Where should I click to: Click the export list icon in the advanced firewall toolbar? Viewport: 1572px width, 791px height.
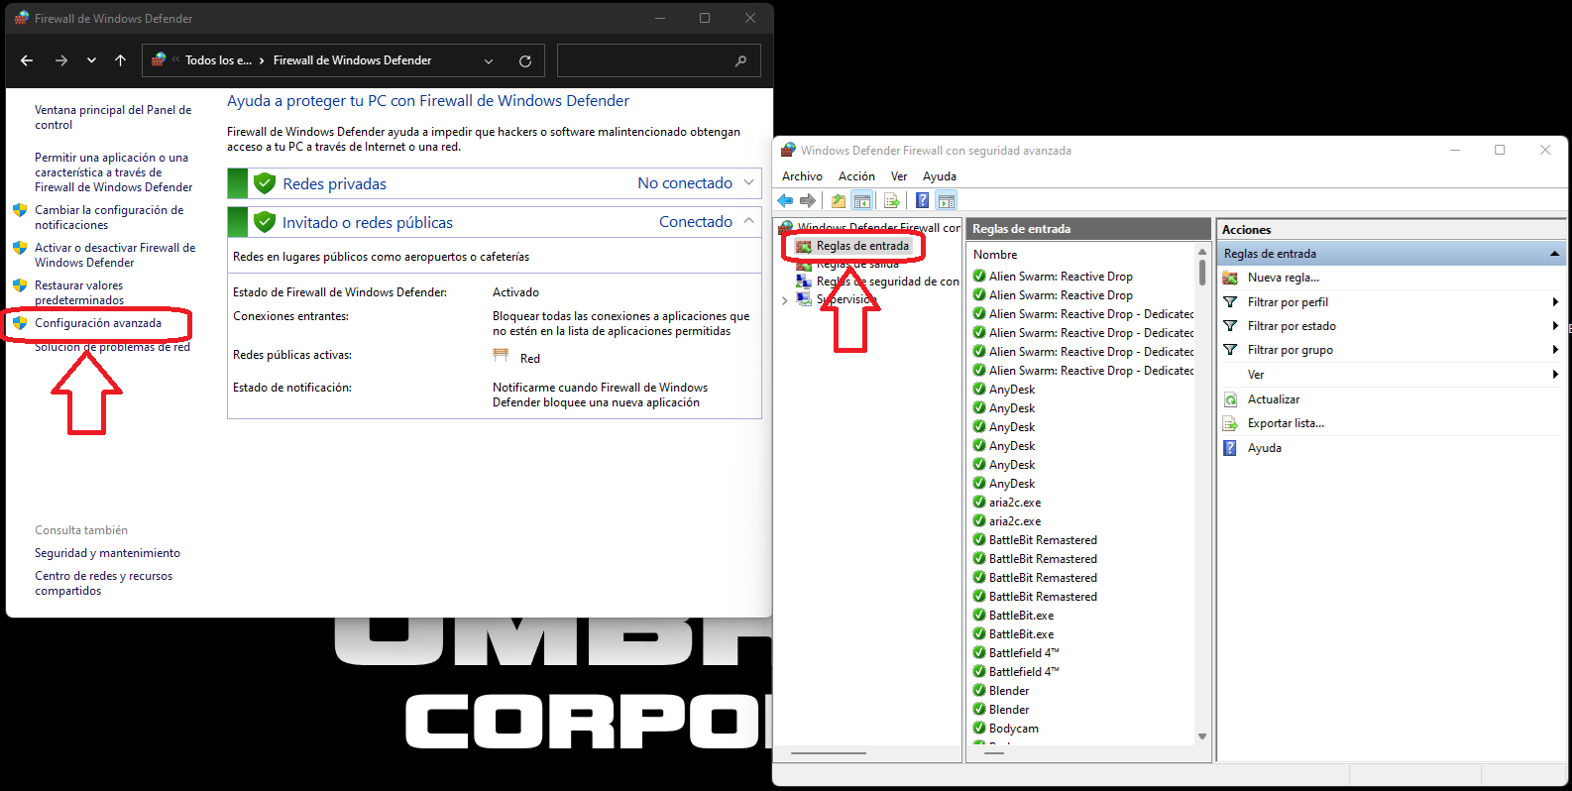892,201
